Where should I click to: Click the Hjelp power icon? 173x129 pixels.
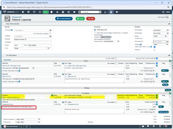(x=164, y=12)
